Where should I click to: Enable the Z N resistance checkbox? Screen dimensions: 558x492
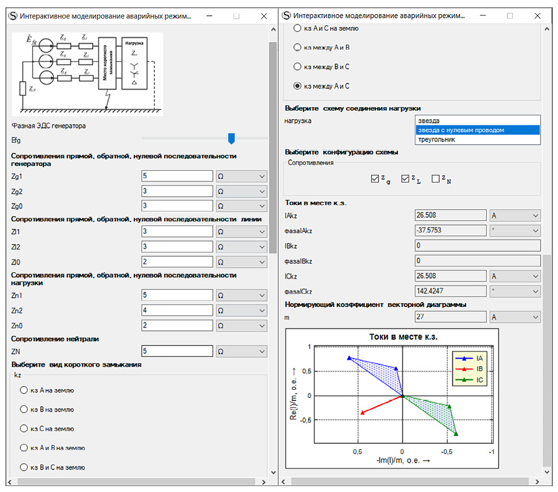pyautogui.click(x=435, y=179)
